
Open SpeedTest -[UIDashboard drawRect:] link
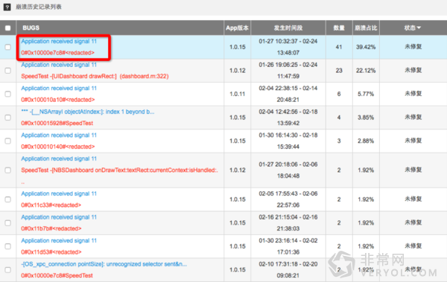pyautogui.click(x=95, y=77)
